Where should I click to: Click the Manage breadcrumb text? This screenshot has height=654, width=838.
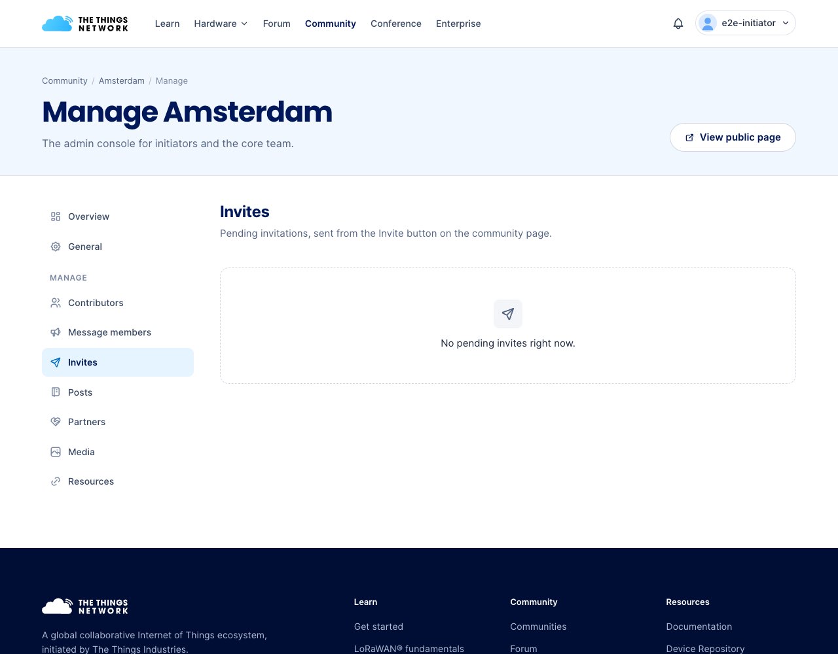point(172,81)
